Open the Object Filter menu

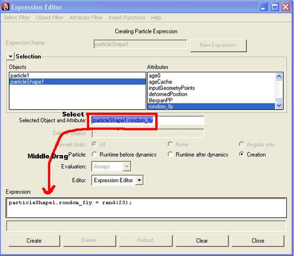(50, 17)
